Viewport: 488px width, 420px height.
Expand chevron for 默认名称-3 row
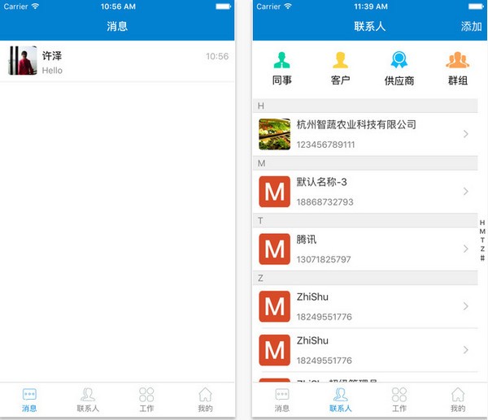point(465,191)
